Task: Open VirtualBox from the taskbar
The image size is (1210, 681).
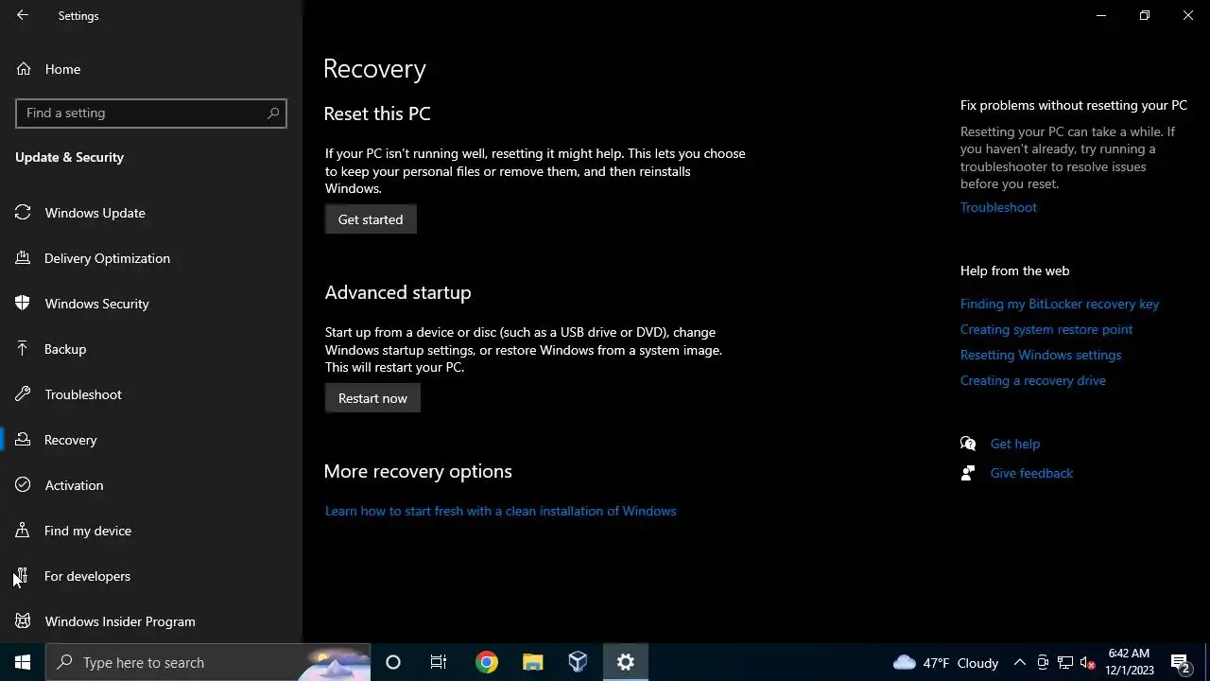Action: (x=579, y=662)
